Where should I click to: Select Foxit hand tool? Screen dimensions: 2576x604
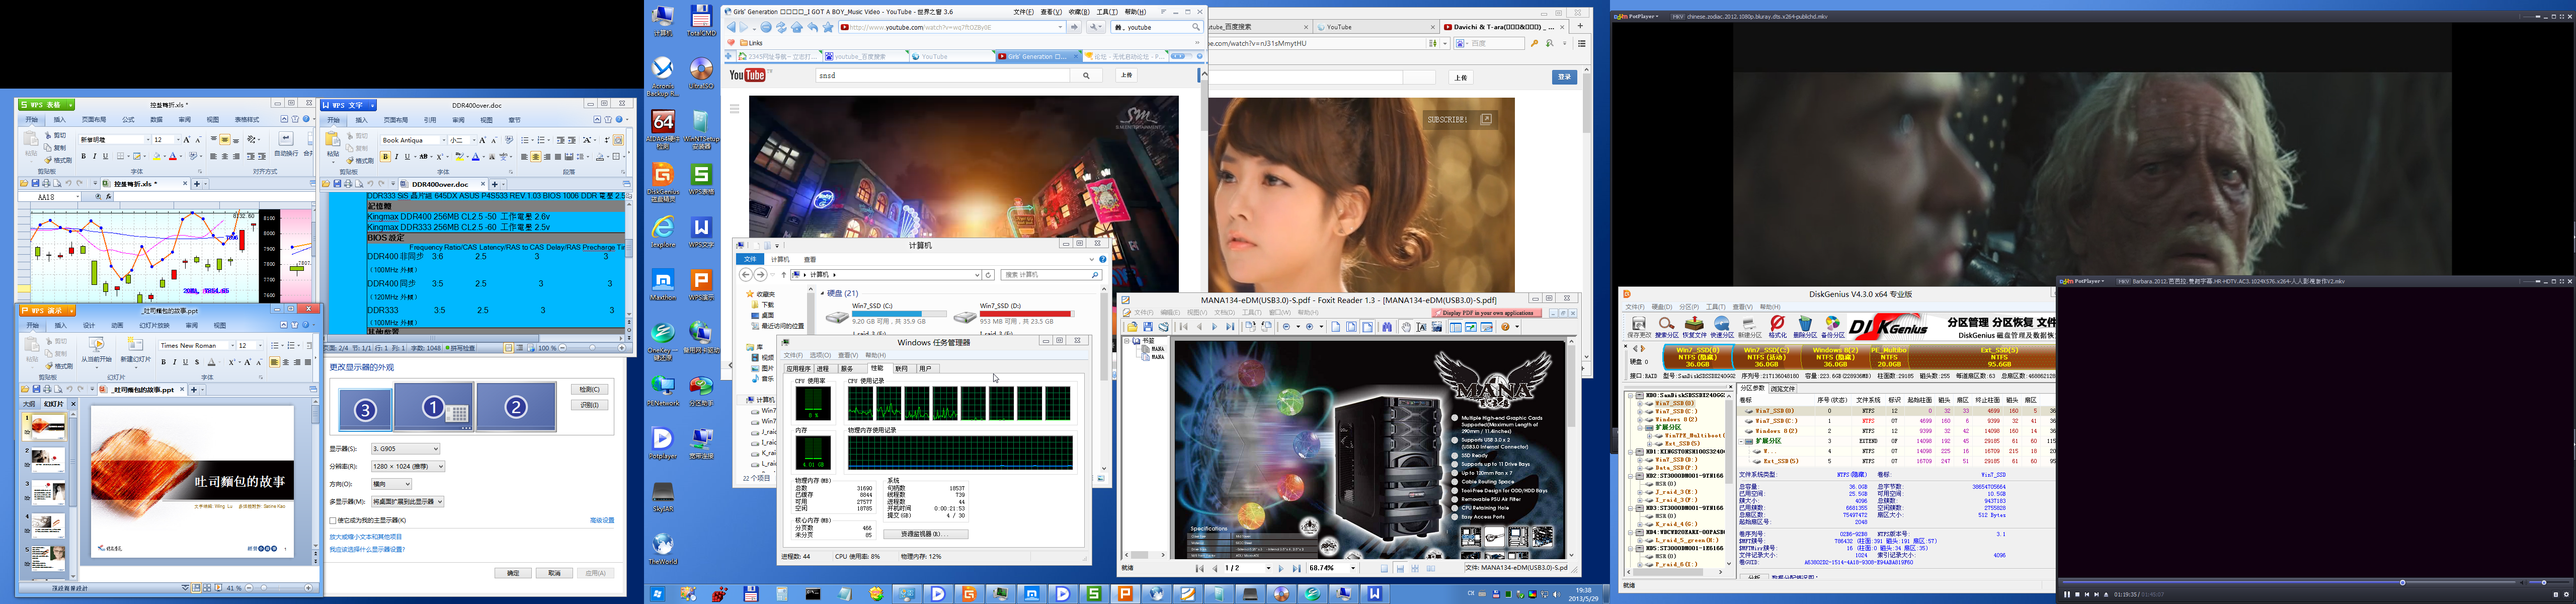(1406, 327)
